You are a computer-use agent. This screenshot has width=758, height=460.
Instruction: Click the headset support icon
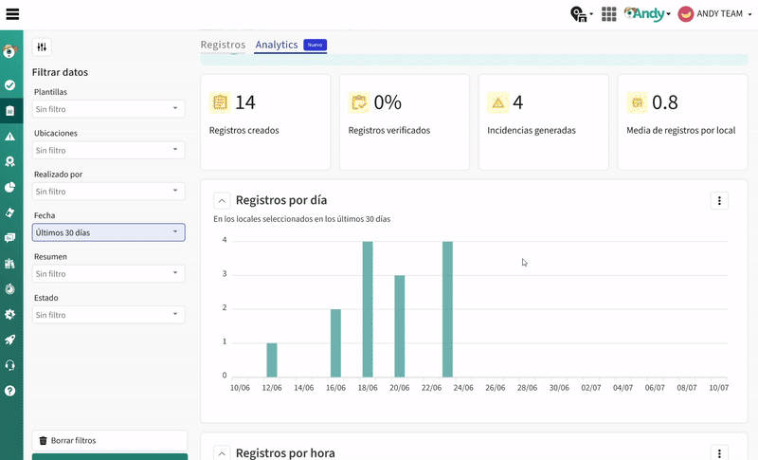click(x=10, y=365)
